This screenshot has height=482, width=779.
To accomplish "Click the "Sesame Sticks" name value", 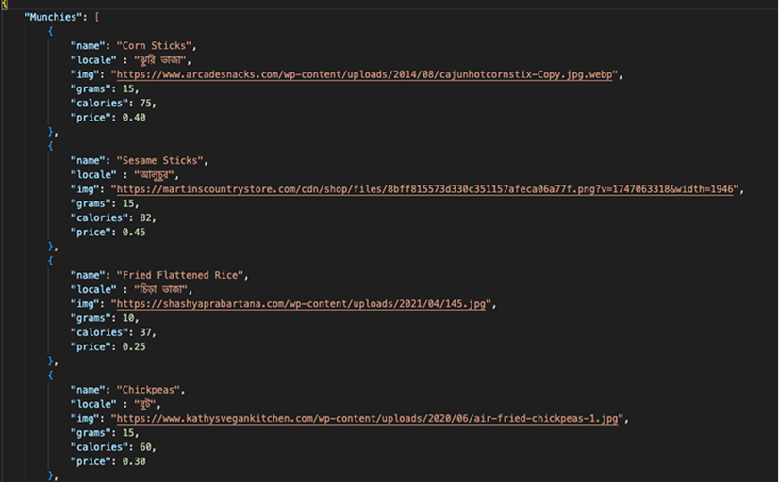I will point(162,160).
